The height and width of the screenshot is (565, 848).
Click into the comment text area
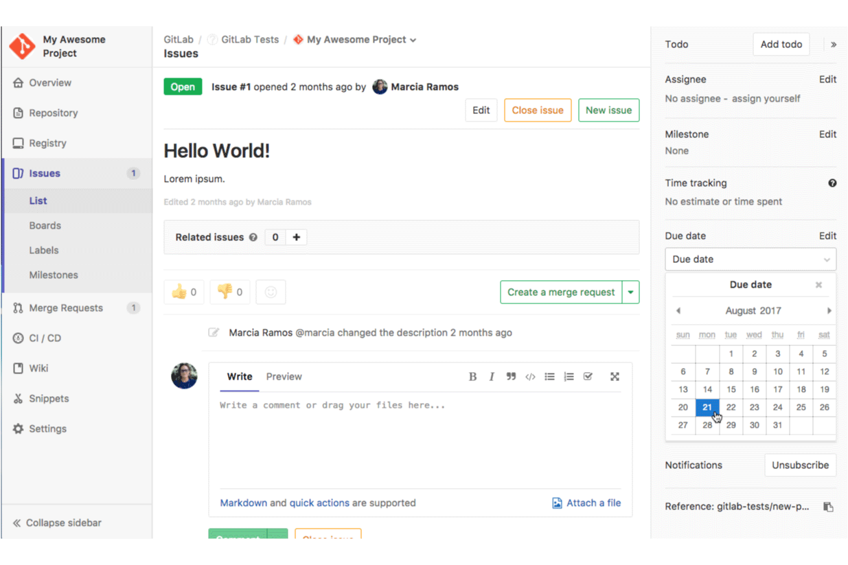420,439
